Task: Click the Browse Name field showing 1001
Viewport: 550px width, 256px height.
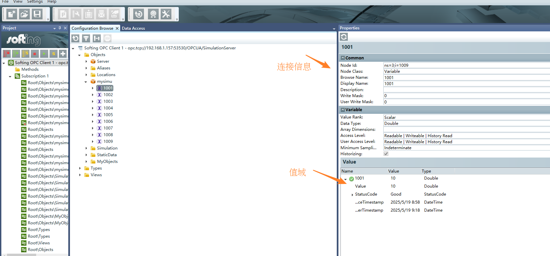Action: coord(466,77)
